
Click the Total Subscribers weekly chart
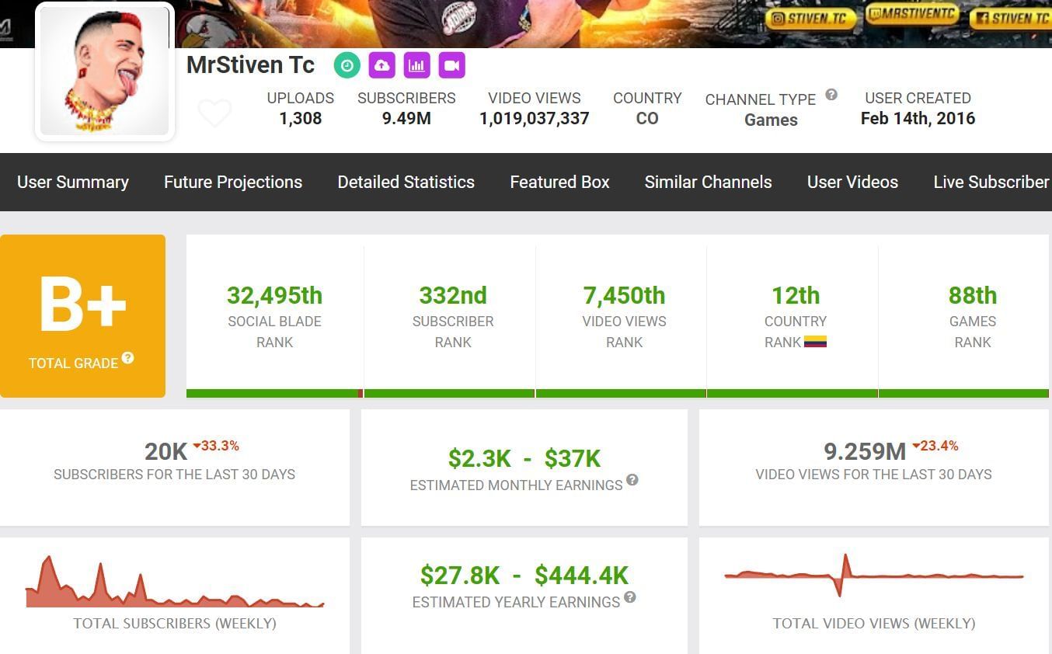(x=175, y=583)
